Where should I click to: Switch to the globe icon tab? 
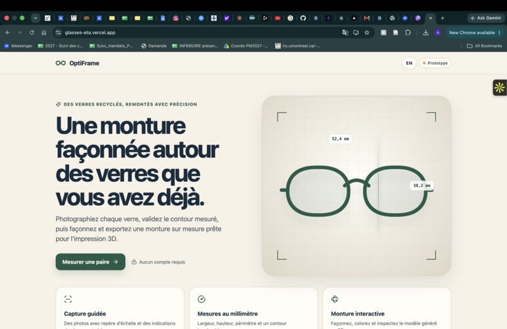[x=189, y=18]
